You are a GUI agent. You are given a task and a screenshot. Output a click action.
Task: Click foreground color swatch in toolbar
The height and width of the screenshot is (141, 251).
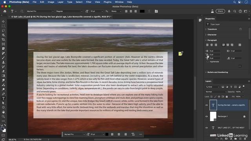tap(2, 129)
